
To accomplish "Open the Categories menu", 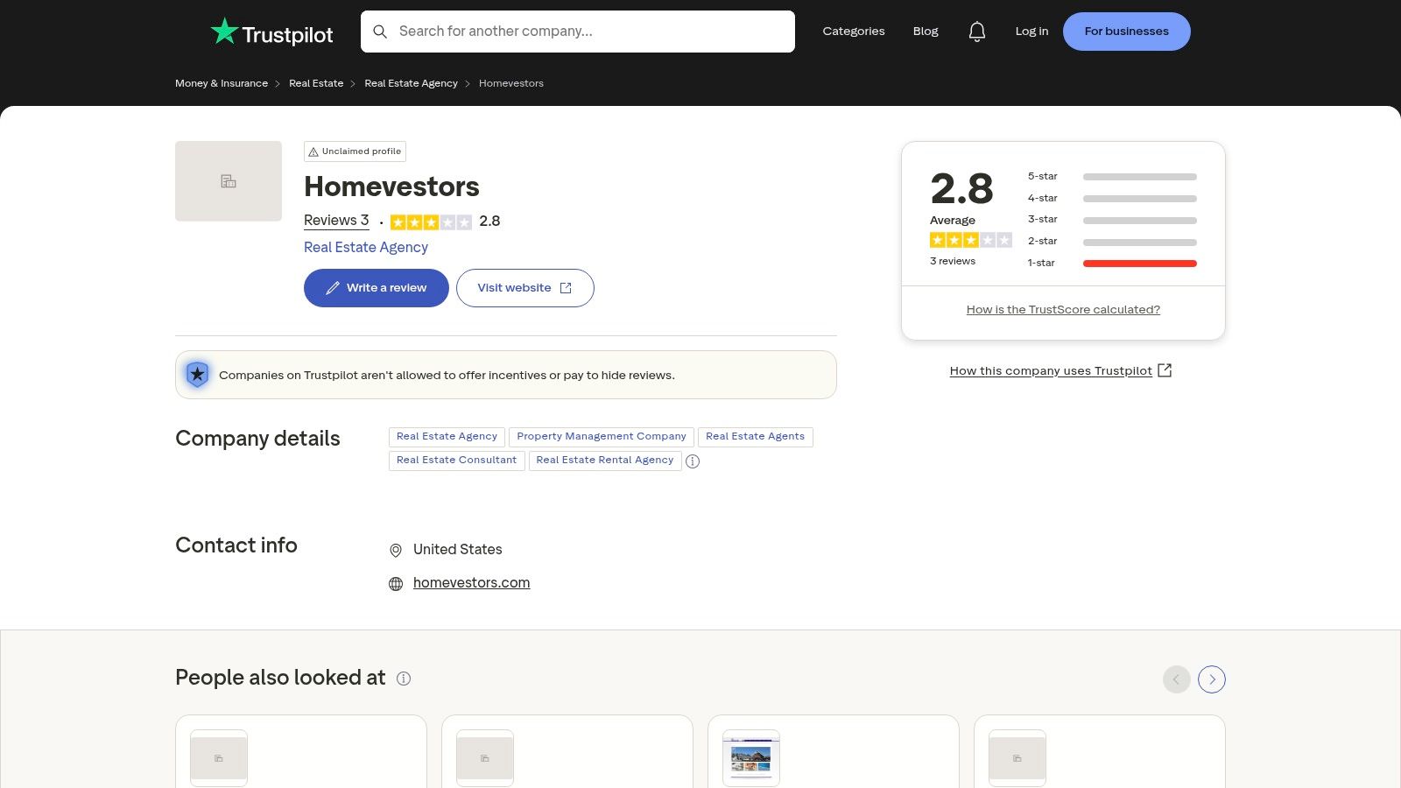I will 853,32.
